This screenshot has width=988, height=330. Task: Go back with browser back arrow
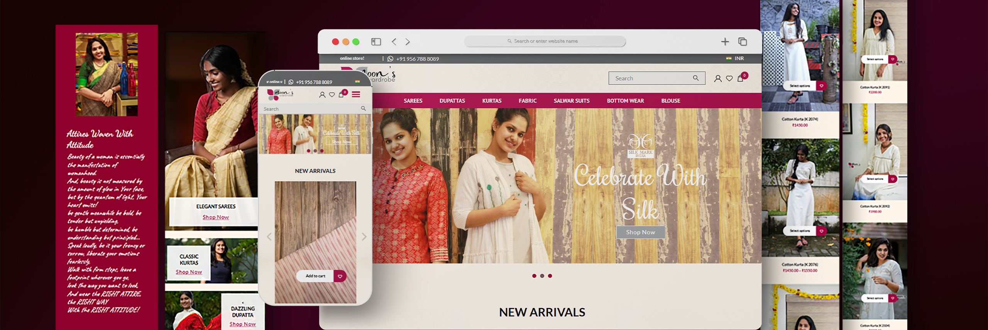click(x=394, y=42)
